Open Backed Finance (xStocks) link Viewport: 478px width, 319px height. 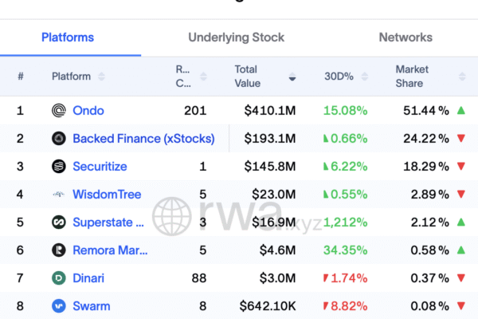point(143,139)
